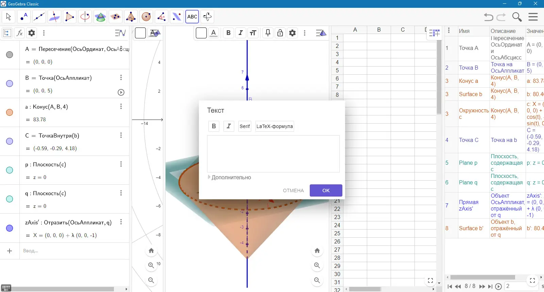
Task: Select the ABC Text tool
Action: [x=192, y=17]
